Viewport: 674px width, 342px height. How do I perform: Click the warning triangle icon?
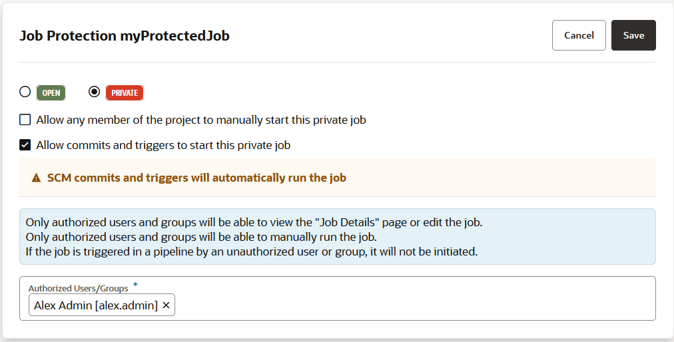click(37, 178)
